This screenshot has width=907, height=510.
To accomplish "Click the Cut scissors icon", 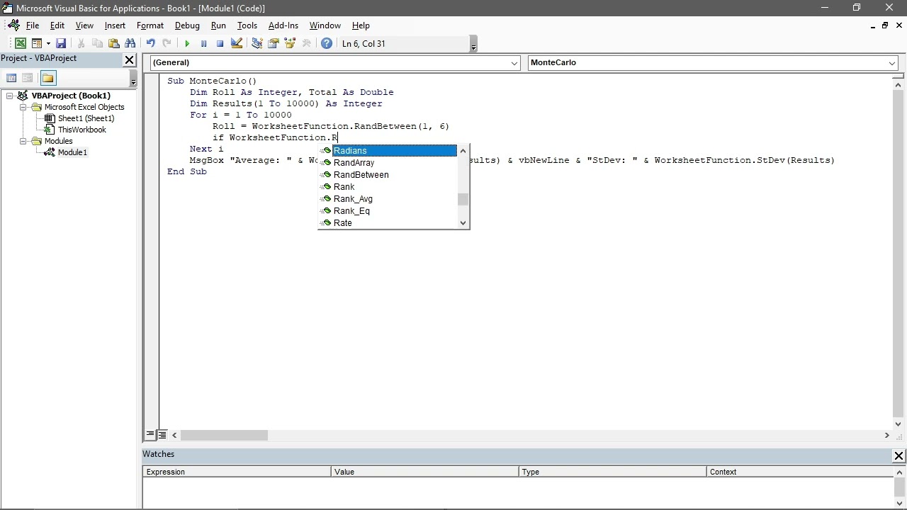I will pyautogui.click(x=81, y=44).
